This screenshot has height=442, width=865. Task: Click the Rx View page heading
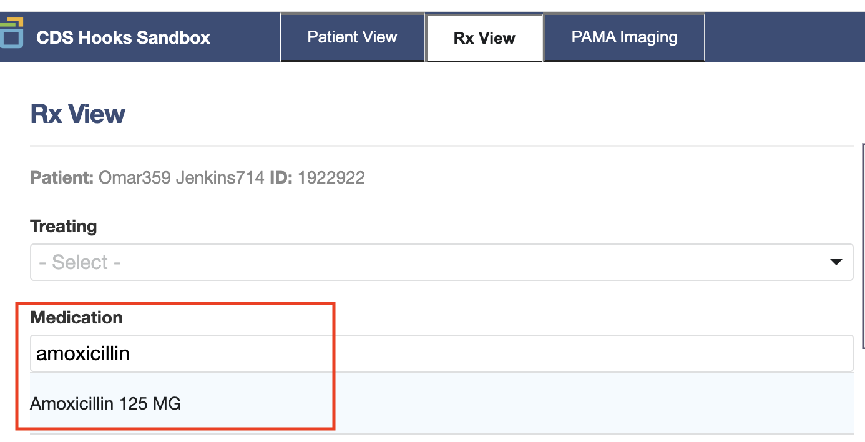point(78,114)
